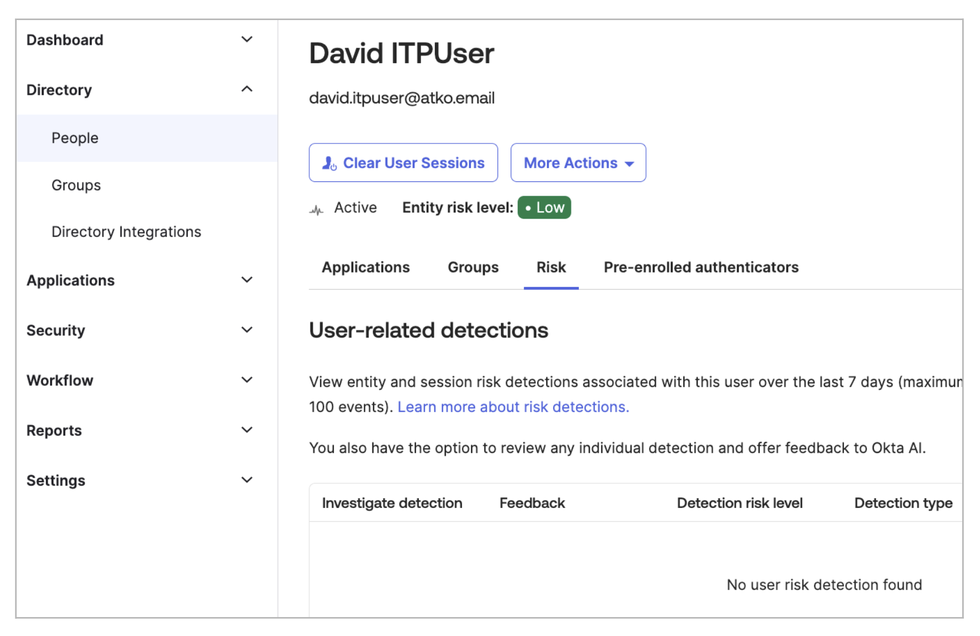Open the Groups tab for David ITPUser
980x636 pixels.
pos(472,267)
